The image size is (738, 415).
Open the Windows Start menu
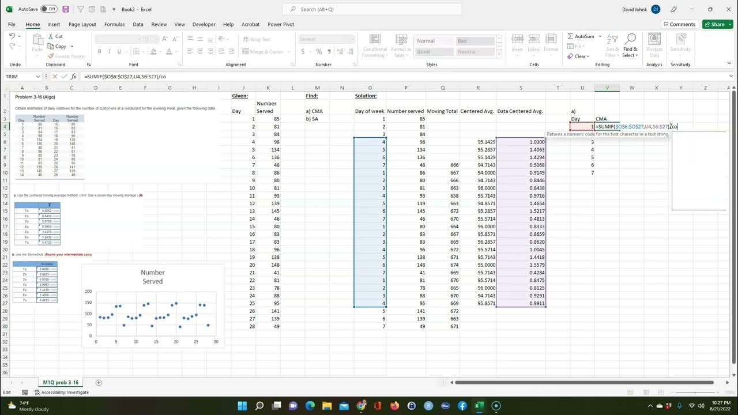[242, 406]
